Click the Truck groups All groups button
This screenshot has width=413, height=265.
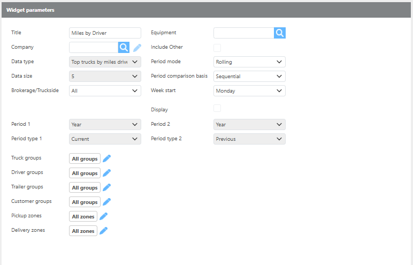coord(85,158)
